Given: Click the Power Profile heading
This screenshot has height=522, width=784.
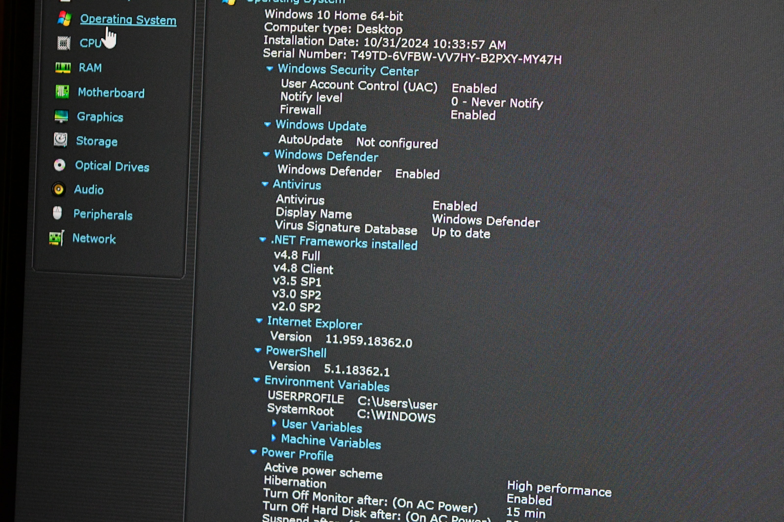Looking at the screenshot, I should [x=297, y=454].
